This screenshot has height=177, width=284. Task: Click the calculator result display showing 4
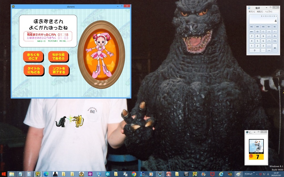click(263, 19)
